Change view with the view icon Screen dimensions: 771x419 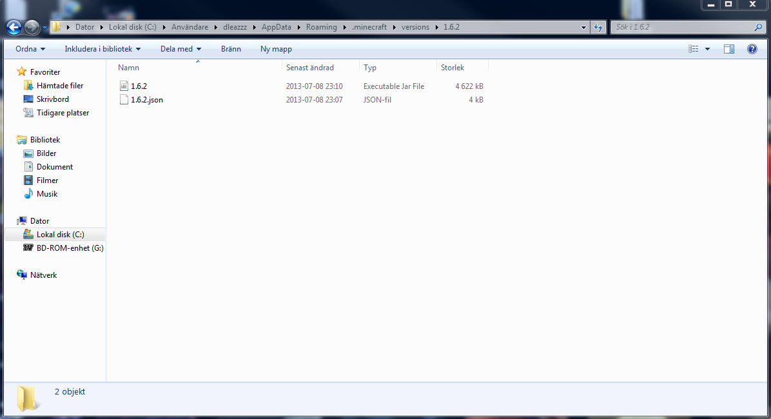pos(693,49)
